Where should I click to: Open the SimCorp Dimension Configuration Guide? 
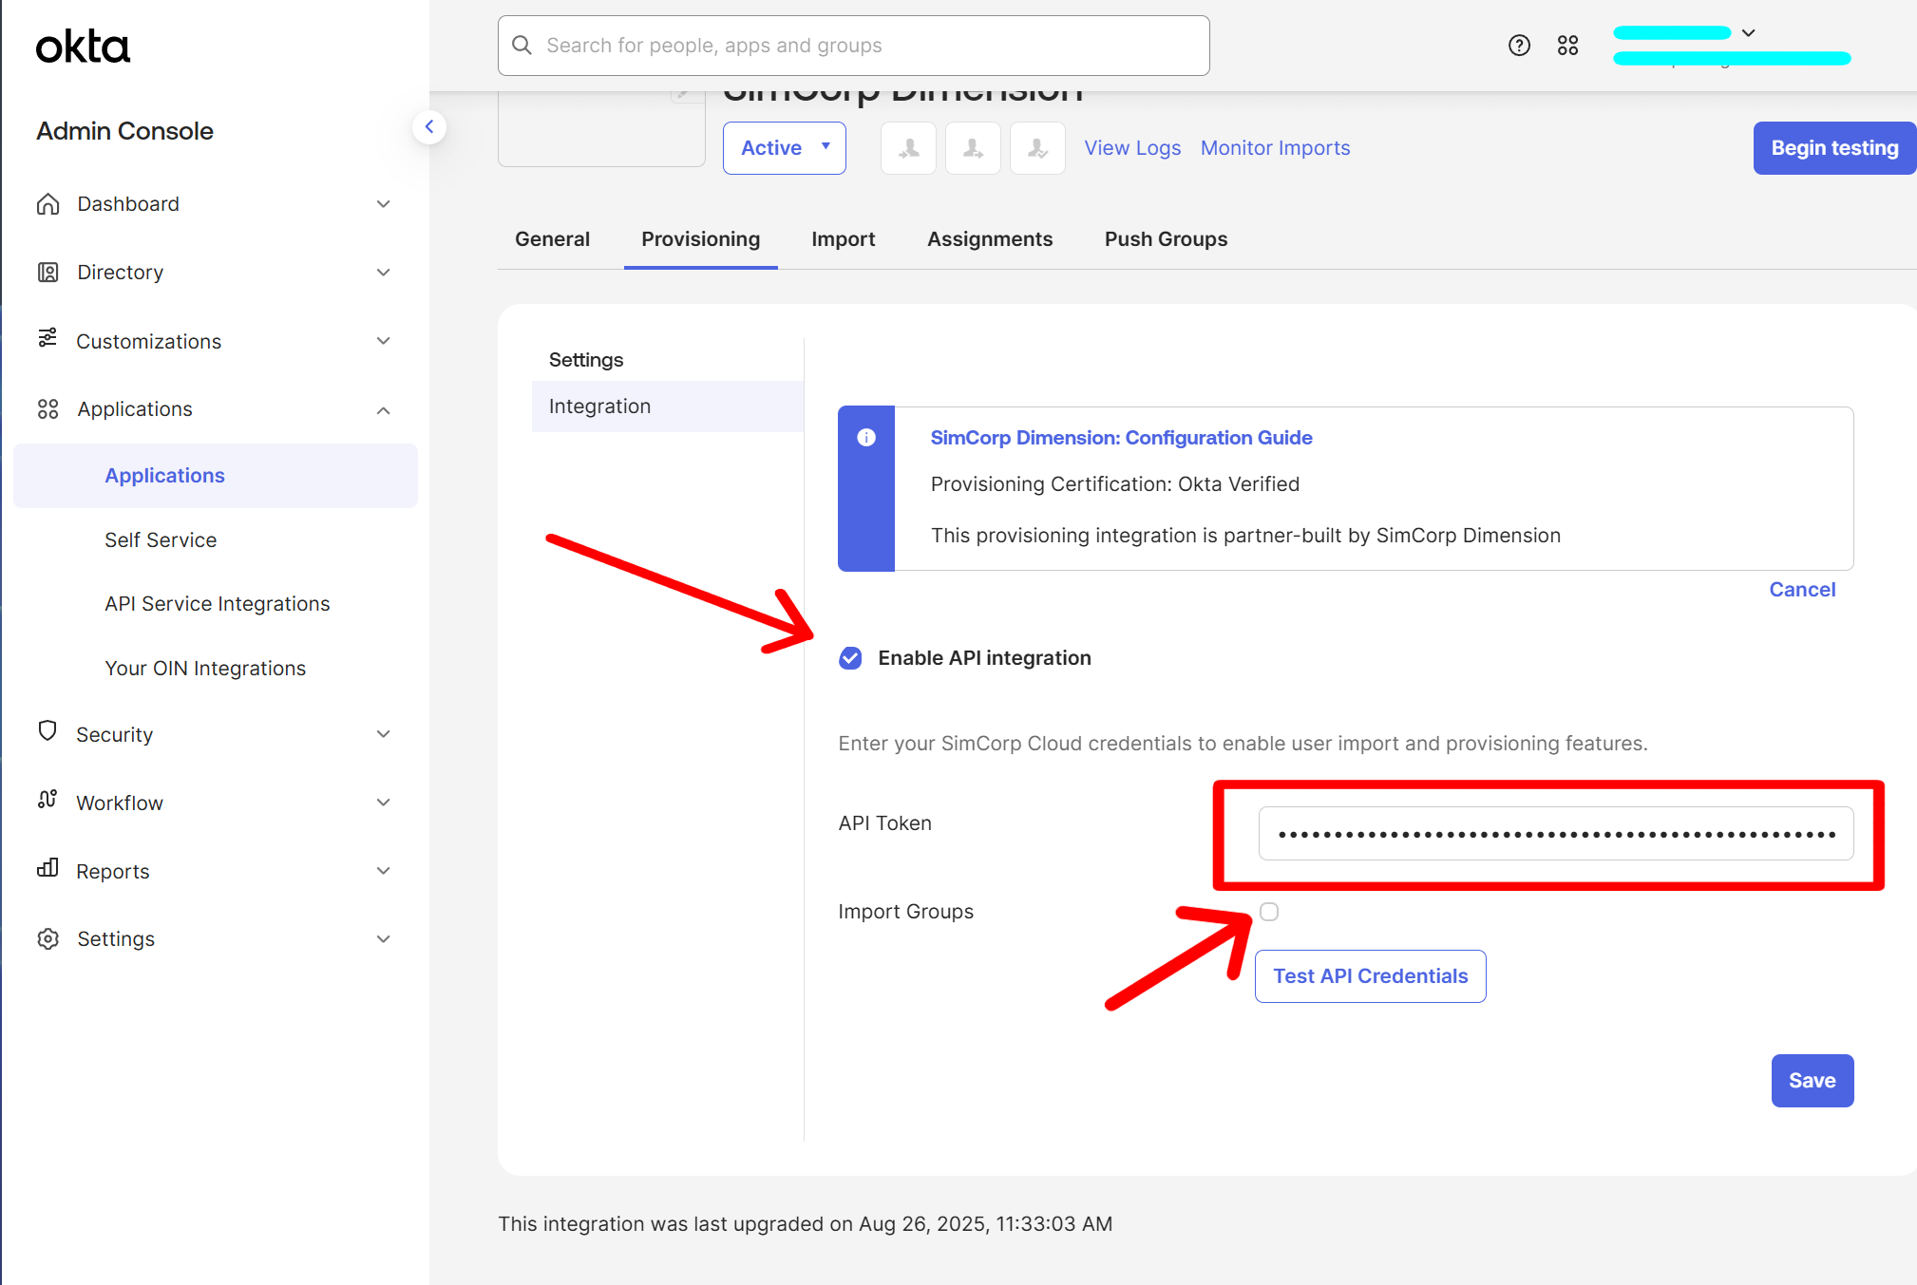click(1121, 438)
